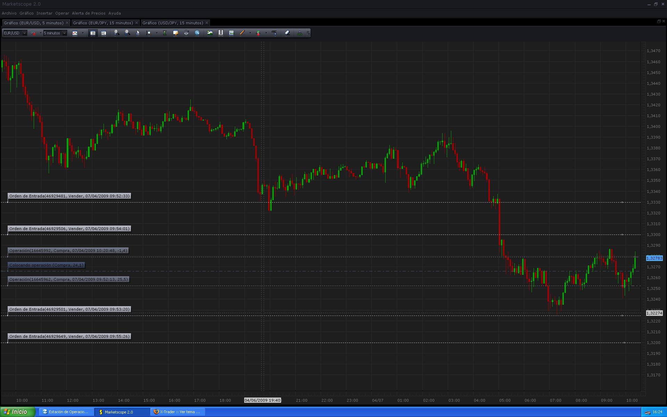
Task: Click the ABC text label tool
Action: [x=274, y=33]
